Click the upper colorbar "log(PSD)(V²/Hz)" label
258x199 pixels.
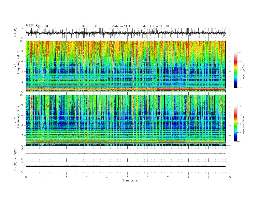pos(244,71)
